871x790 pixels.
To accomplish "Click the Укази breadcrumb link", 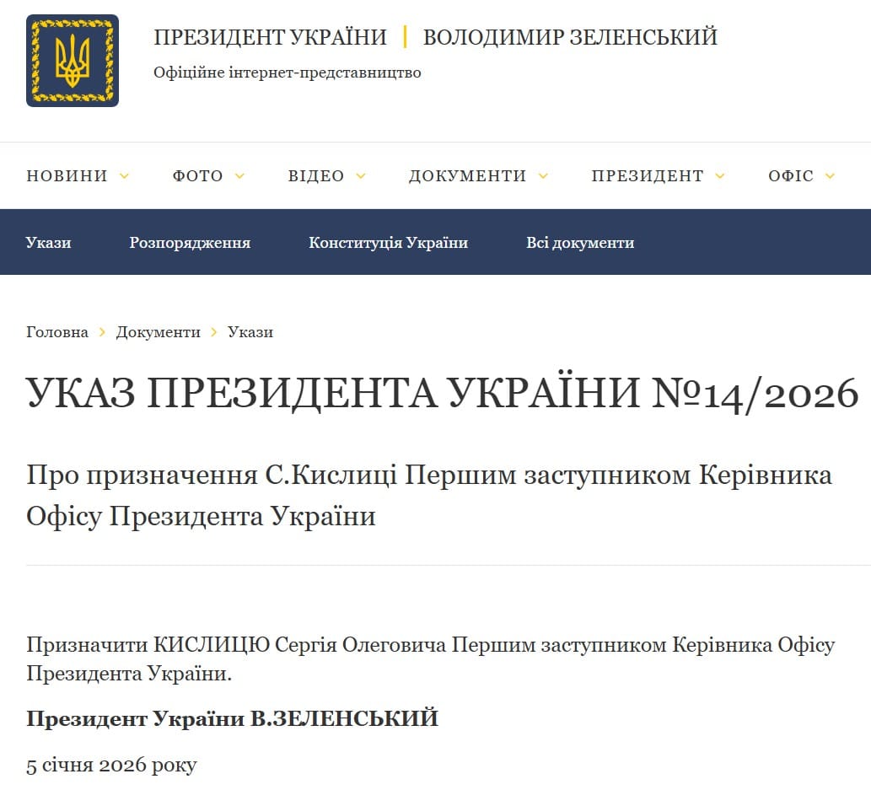I will 250,332.
